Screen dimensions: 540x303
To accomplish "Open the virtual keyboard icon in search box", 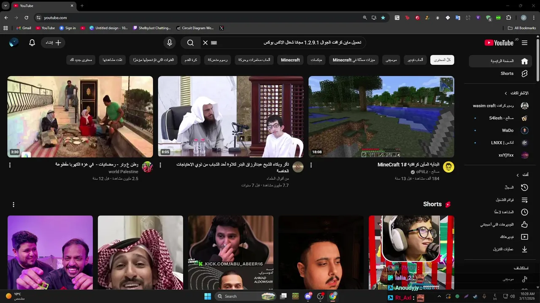I will [214, 43].
